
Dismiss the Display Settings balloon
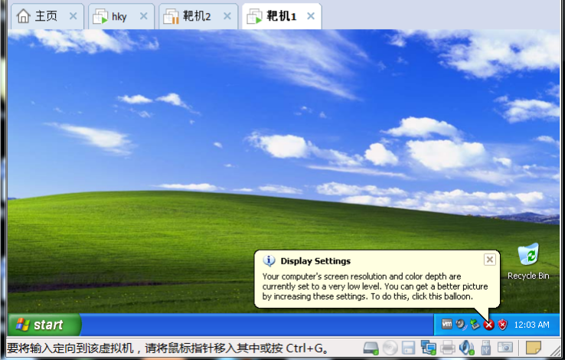[x=490, y=260]
